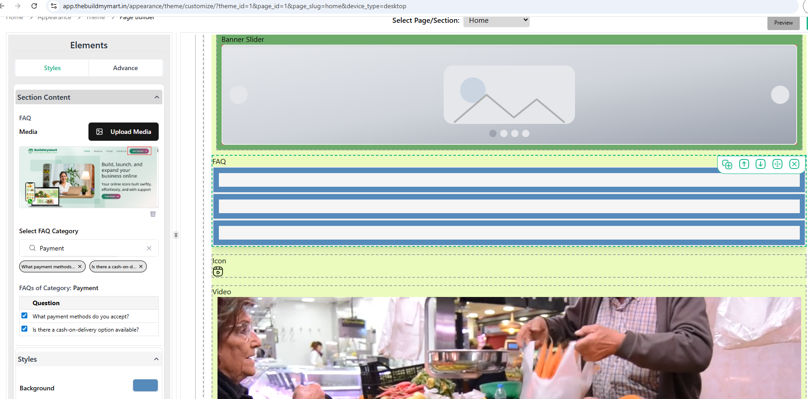
Task: Duplicate the FAQ section
Action: coord(727,164)
